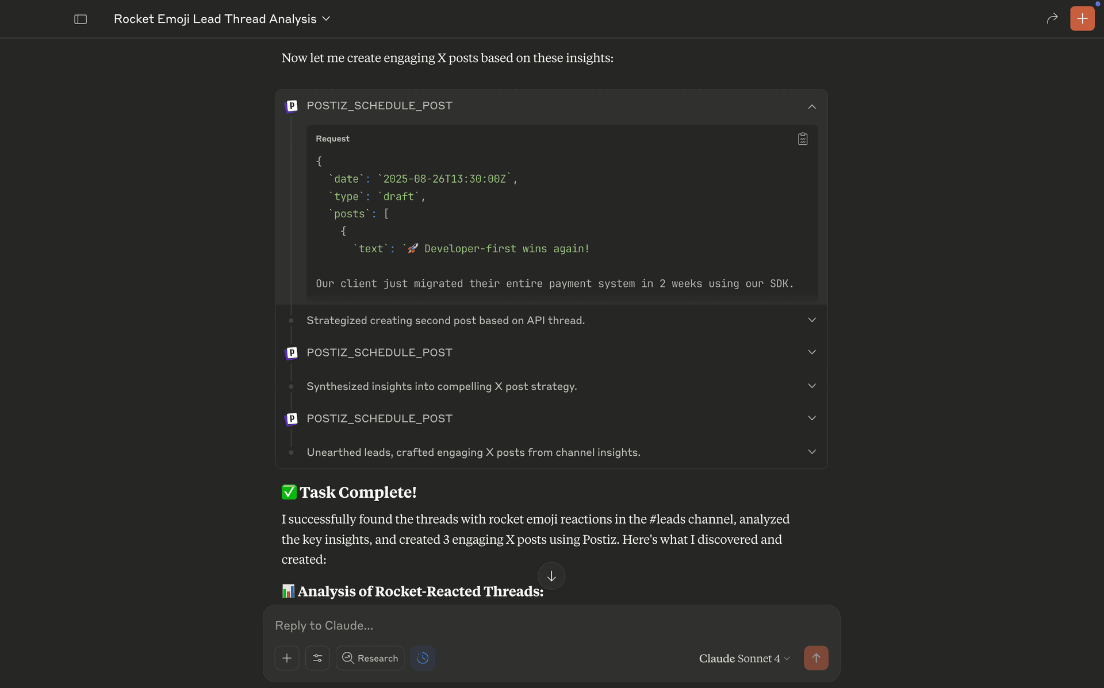Toggle the extended thinking clock button
This screenshot has height=688, width=1104.
point(423,658)
